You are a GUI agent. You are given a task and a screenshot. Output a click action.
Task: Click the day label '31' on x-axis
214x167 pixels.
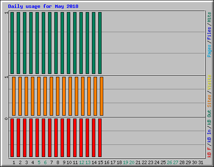click(x=201, y=162)
